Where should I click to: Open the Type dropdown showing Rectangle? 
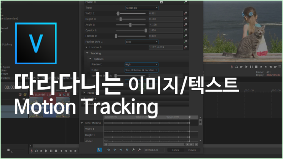142,8
